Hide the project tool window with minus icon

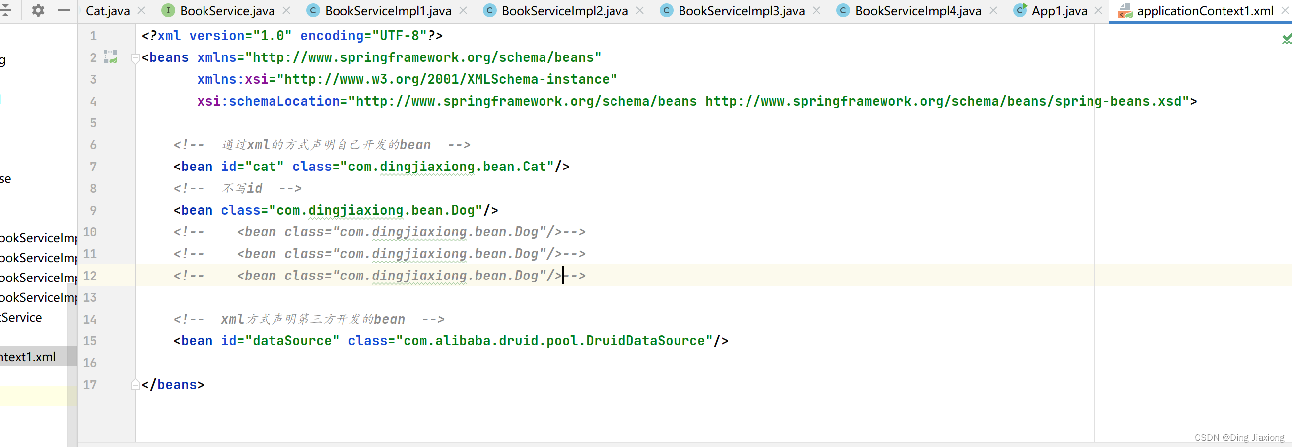[x=64, y=10]
